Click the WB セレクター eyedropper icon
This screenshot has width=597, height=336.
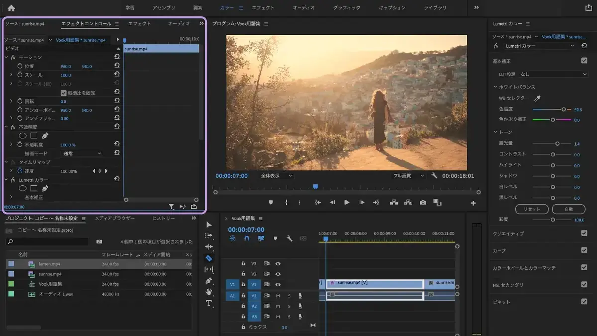tap(537, 98)
